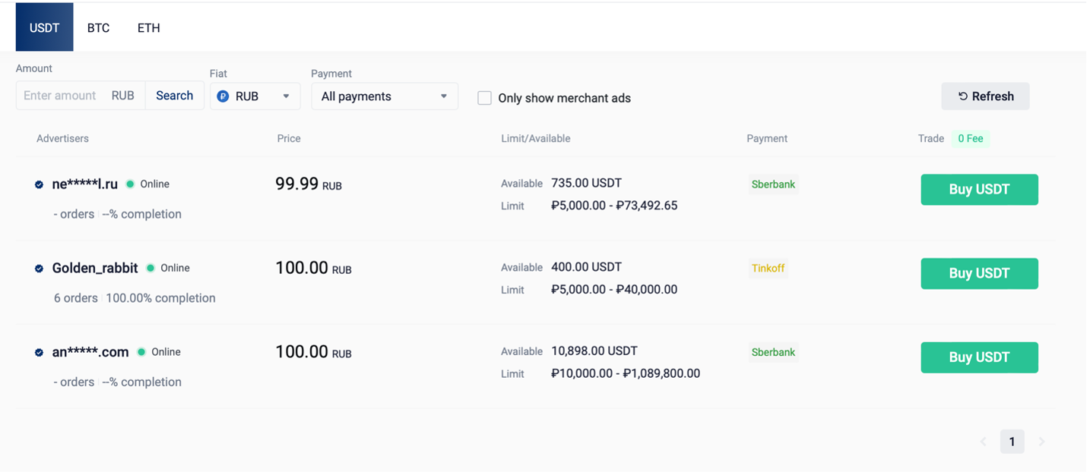Open the Fiat RUB dropdown
The image size is (1087, 475).
(255, 96)
